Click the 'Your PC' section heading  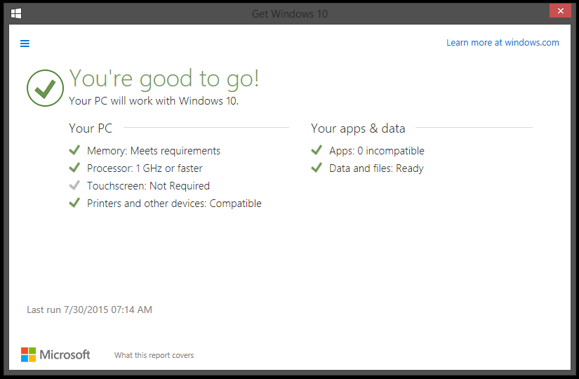pyautogui.click(x=91, y=128)
